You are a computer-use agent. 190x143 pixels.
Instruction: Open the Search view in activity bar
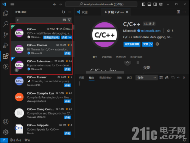click(6, 24)
